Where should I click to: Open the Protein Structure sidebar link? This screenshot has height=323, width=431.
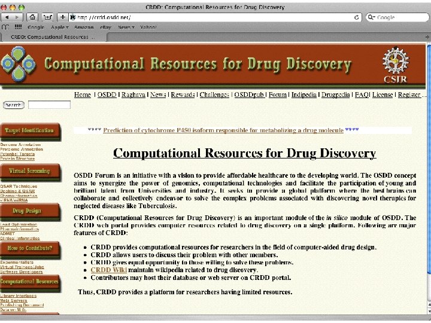[x=17, y=159]
